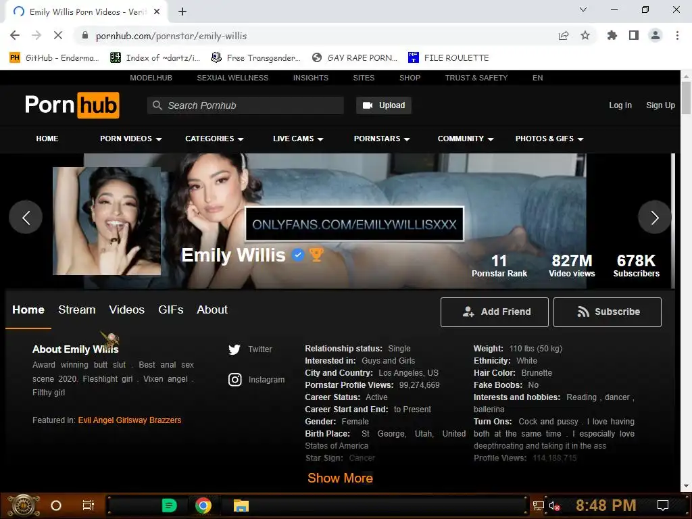Stop loading the page with the X icon
692x519 pixels.
point(58,35)
